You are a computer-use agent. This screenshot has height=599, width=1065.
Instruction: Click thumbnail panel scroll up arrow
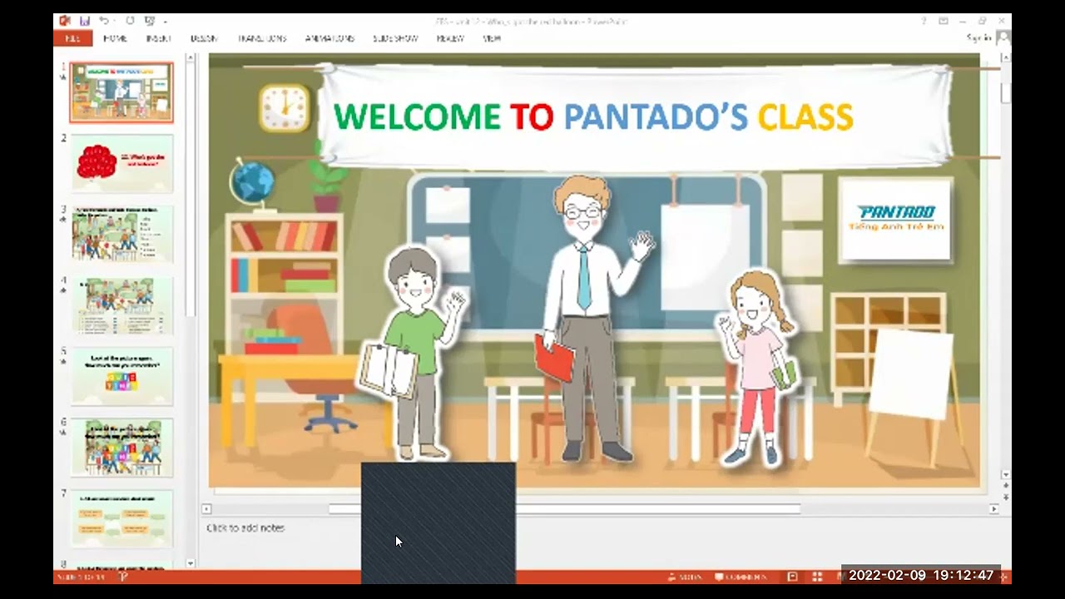coord(191,58)
